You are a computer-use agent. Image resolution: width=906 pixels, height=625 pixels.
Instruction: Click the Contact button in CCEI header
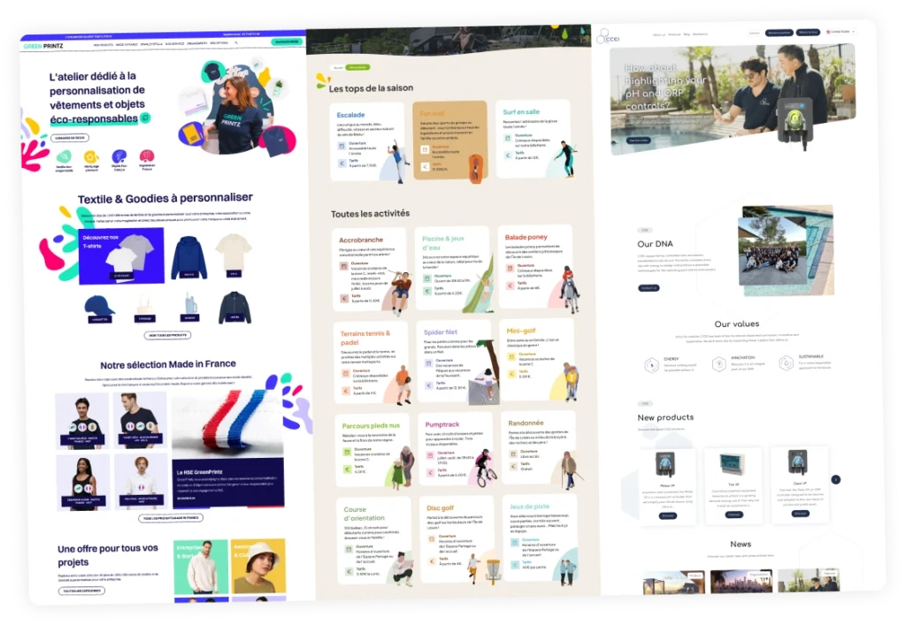[754, 33]
